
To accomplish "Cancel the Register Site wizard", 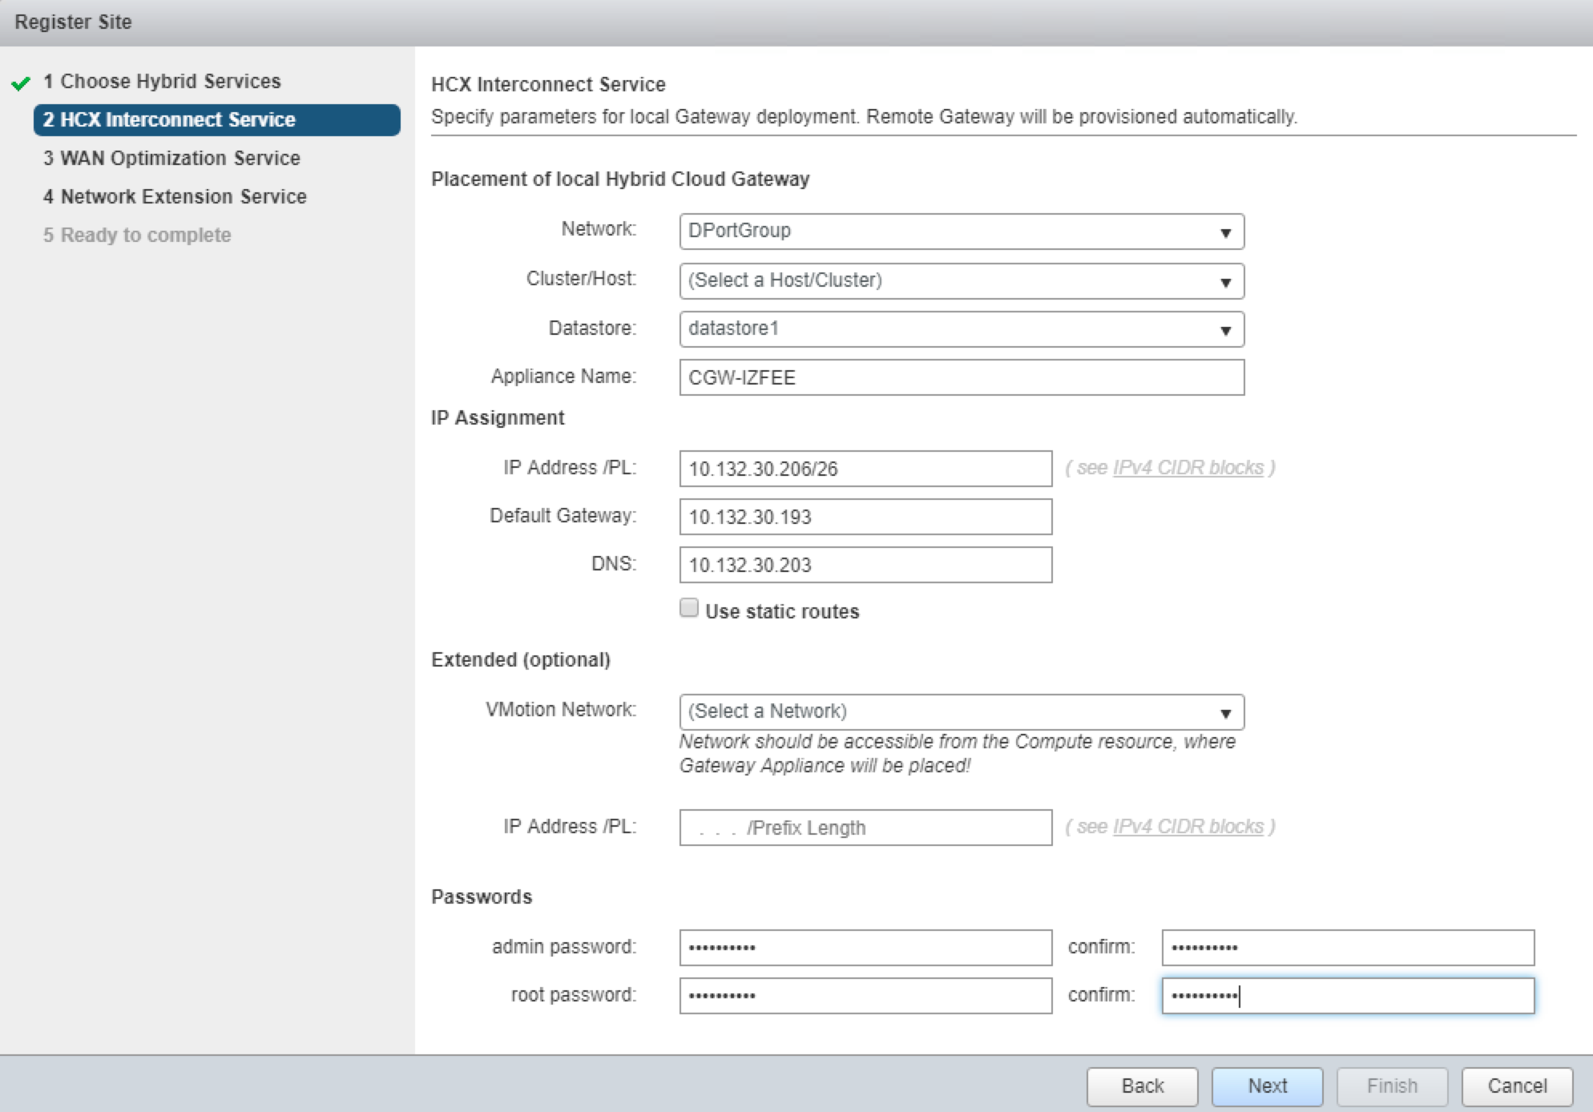I will click(x=1516, y=1086).
